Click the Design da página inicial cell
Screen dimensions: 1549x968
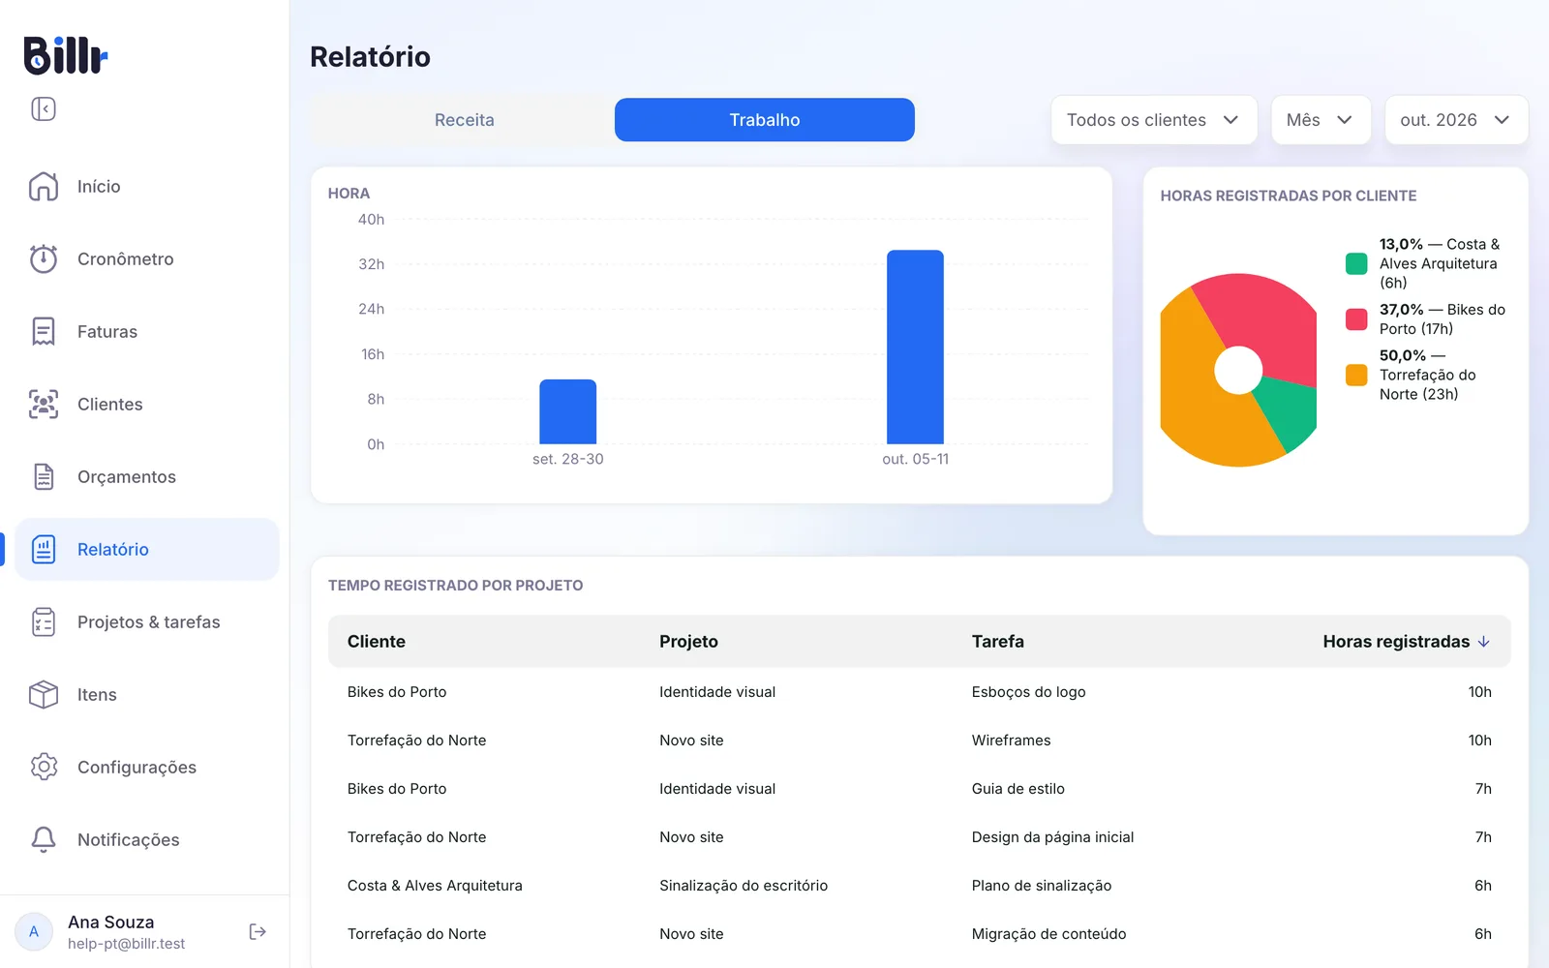[x=1052, y=837]
